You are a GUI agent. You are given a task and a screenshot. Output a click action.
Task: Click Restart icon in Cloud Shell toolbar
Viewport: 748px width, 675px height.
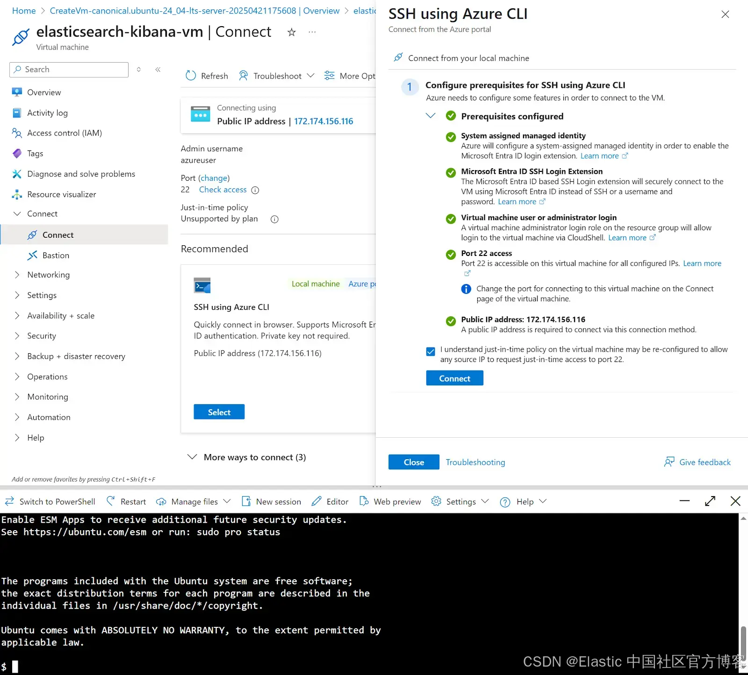point(111,501)
